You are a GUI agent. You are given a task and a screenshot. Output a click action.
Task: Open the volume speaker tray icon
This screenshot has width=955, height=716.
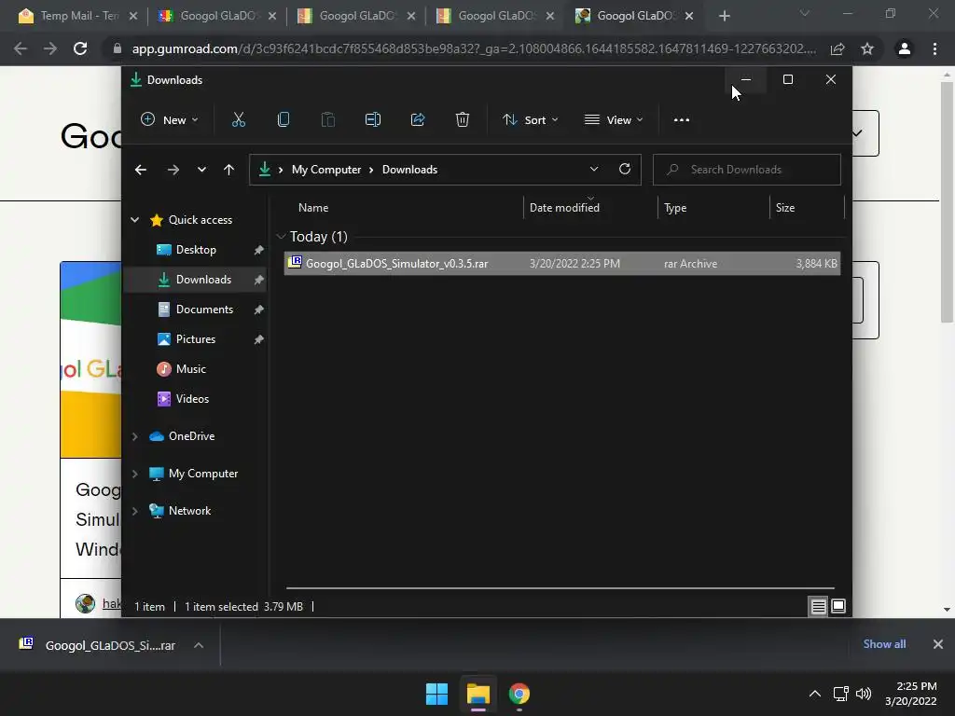click(x=864, y=694)
